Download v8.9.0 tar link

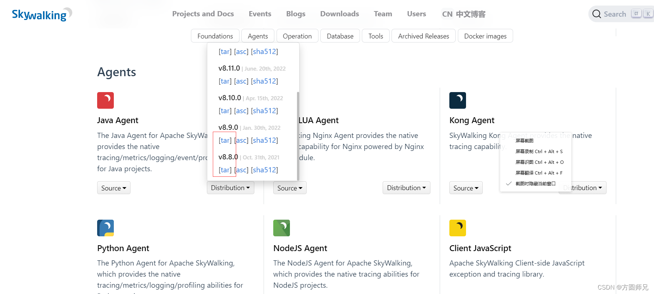(x=225, y=140)
